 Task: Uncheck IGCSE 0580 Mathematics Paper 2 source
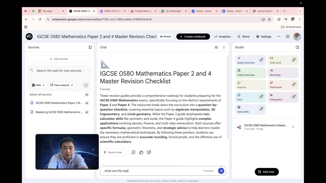coord(87,103)
